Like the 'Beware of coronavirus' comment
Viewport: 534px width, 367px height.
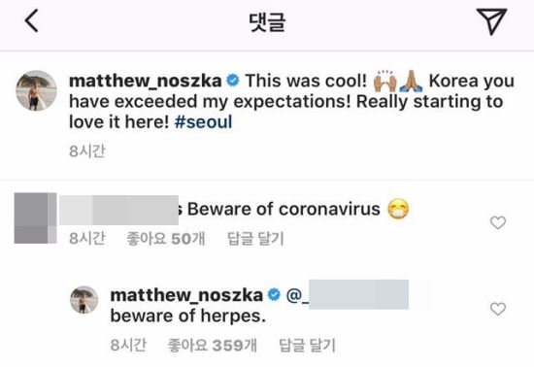[498, 223]
